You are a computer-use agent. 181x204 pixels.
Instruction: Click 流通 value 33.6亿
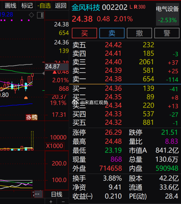pyautogui.click(x=169, y=187)
